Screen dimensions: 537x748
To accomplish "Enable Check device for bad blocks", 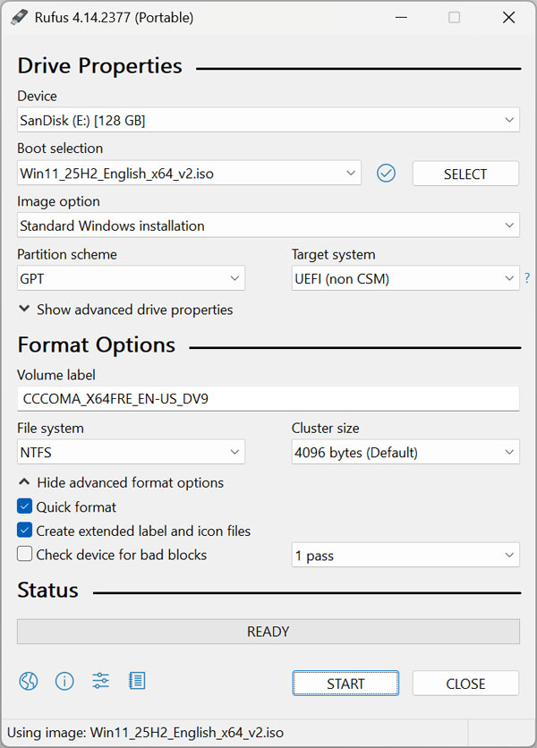I will (24, 554).
